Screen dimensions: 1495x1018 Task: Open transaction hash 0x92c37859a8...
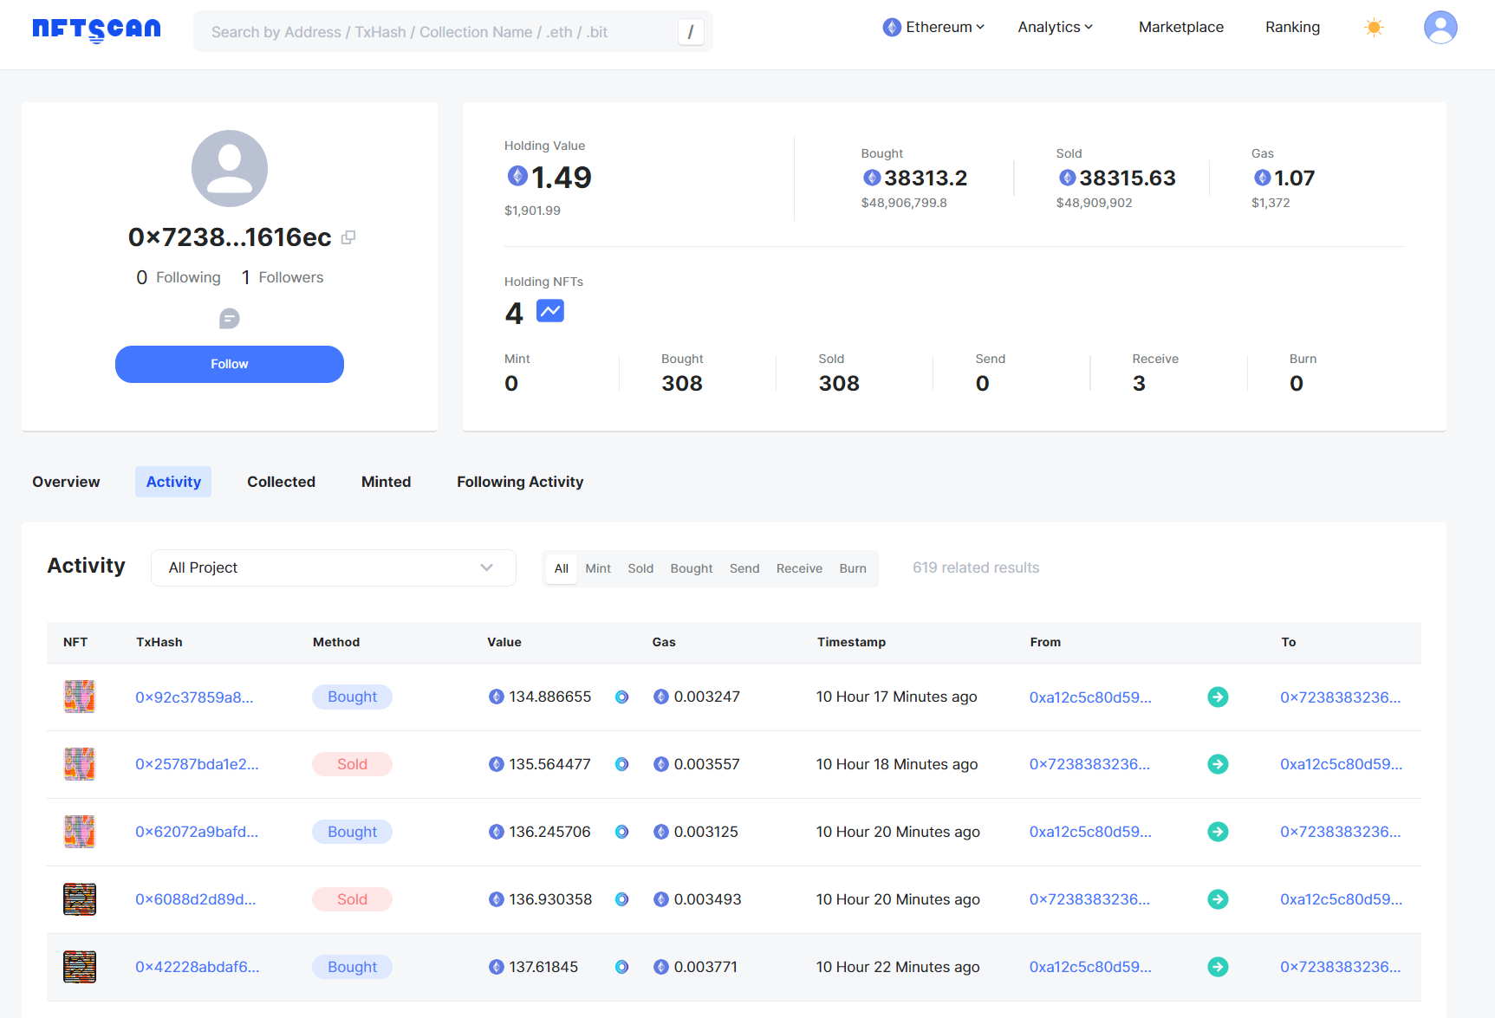(194, 697)
